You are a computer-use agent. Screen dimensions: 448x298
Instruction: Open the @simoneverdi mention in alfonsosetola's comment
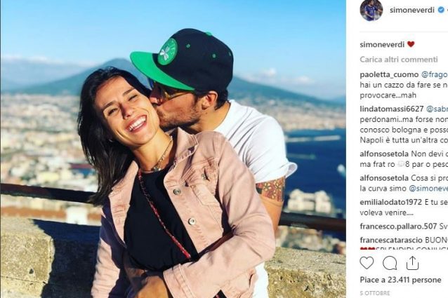pos(428,189)
